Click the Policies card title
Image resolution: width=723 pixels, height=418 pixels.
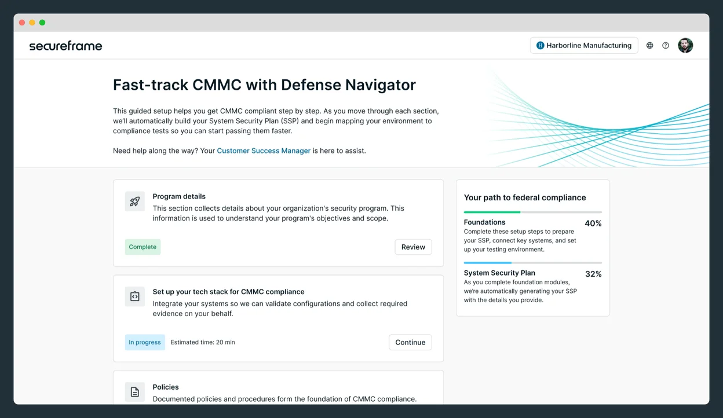166,387
